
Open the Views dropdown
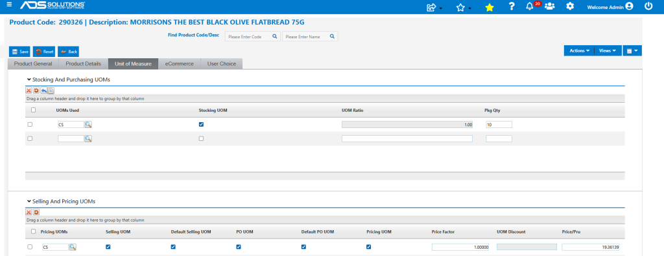tap(608, 50)
